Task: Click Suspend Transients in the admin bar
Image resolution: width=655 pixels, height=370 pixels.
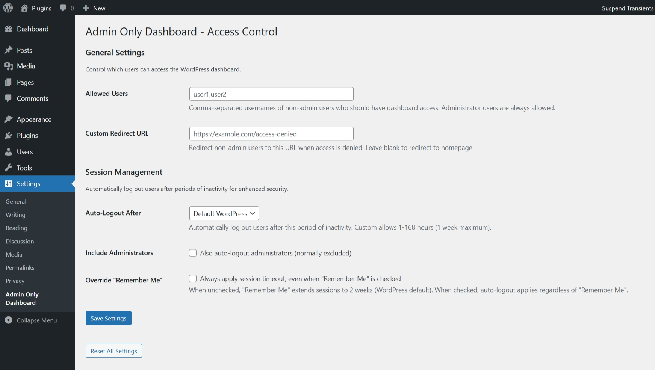Action: tap(628, 8)
